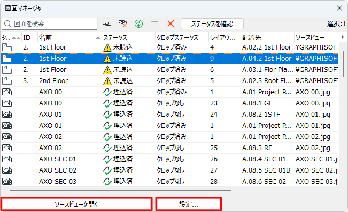Click green check icon of AXO SEC 03 row
The image size is (348, 212).
coord(107,182)
